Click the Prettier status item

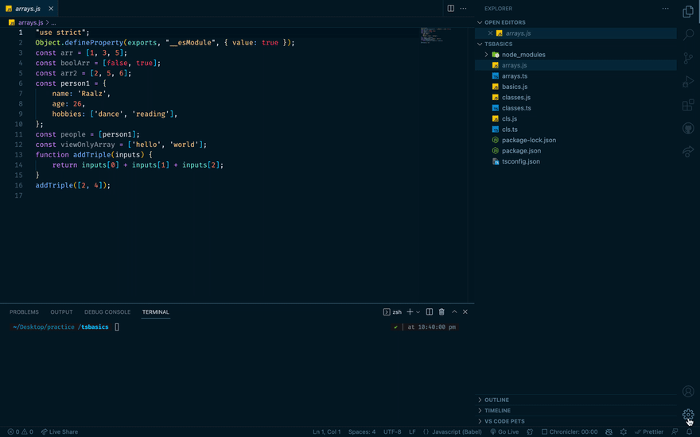click(x=648, y=431)
